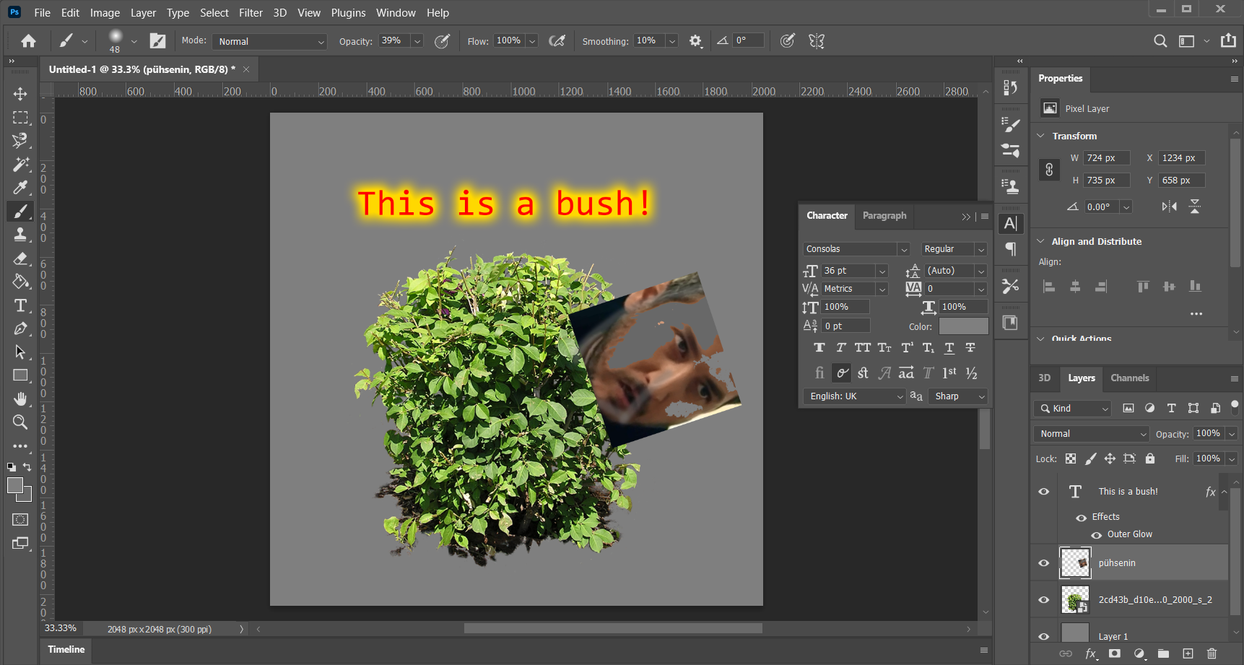Image resolution: width=1244 pixels, height=665 pixels.
Task: Select the Hand tool
Action: tap(20, 399)
